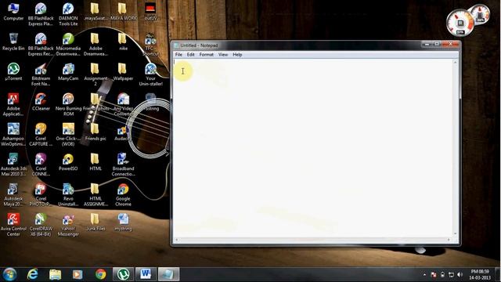This screenshot has height=282, width=501.
Task: Select the Friends pic folder
Action: [96, 132]
